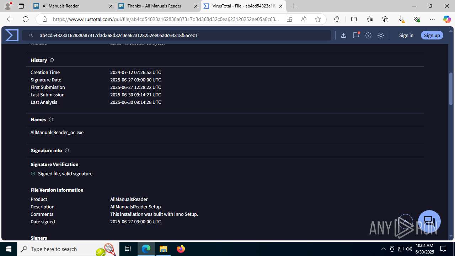Open Microsoft Edge from the taskbar
Viewport: 455px width, 256px height.
tap(146, 249)
